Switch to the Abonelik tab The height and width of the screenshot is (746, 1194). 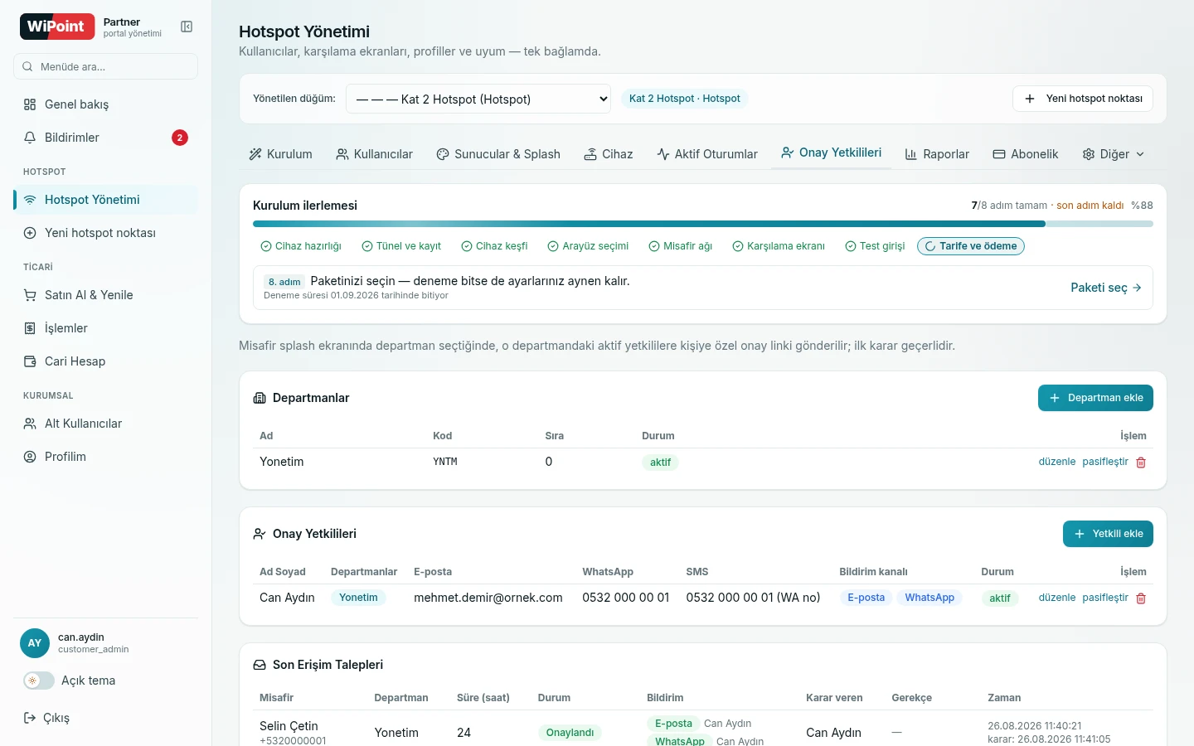pyautogui.click(x=1026, y=154)
